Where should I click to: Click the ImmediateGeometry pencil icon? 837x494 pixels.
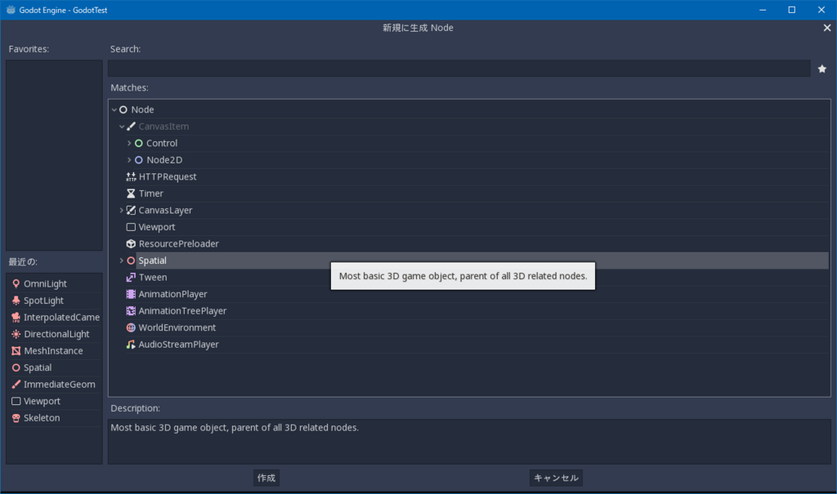pyautogui.click(x=16, y=384)
